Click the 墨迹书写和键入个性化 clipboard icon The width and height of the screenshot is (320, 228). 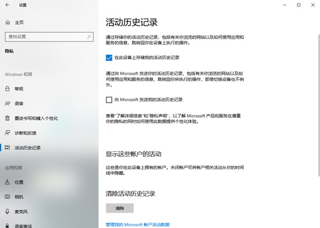click(x=8, y=118)
